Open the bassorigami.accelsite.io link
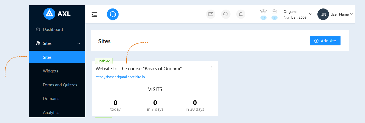Image resolution: width=365 pixels, height=123 pixels. click(x=120, y=77)
